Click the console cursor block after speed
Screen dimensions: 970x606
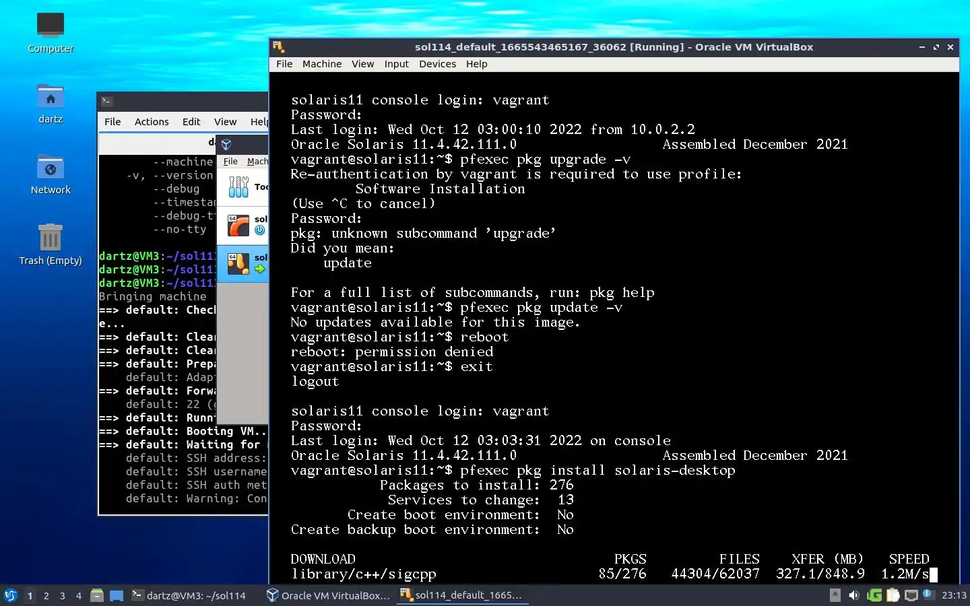click(x=934, y=574)
